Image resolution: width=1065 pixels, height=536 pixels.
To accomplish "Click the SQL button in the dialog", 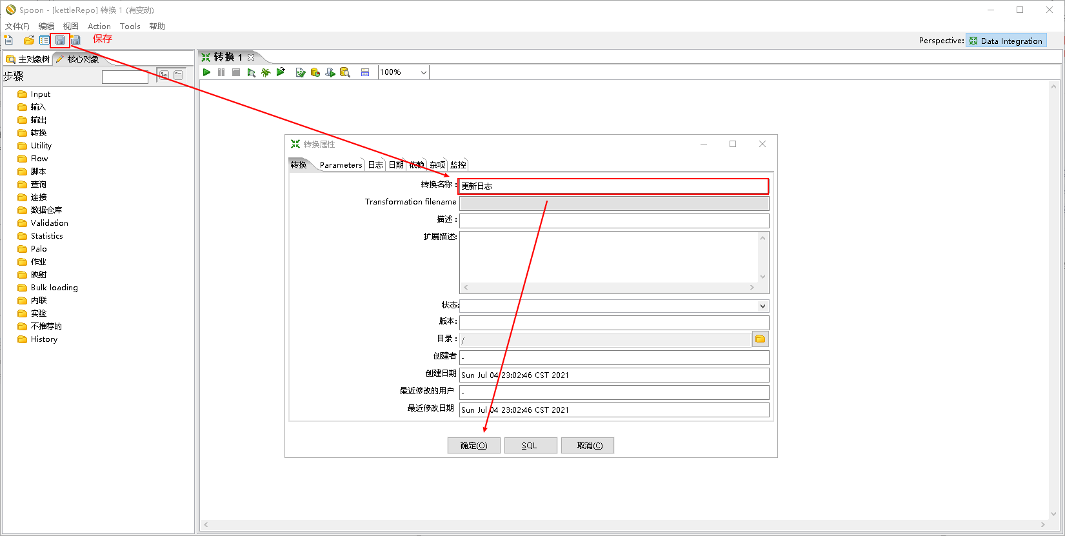I will click(530, 446).
